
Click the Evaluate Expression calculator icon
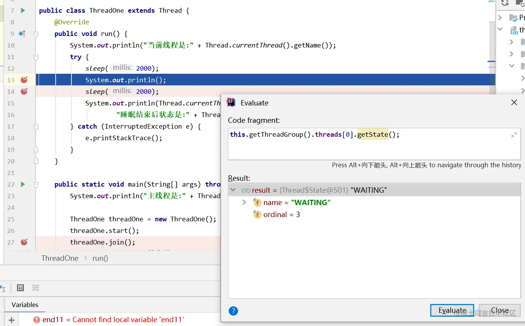[x=20, y=288]
